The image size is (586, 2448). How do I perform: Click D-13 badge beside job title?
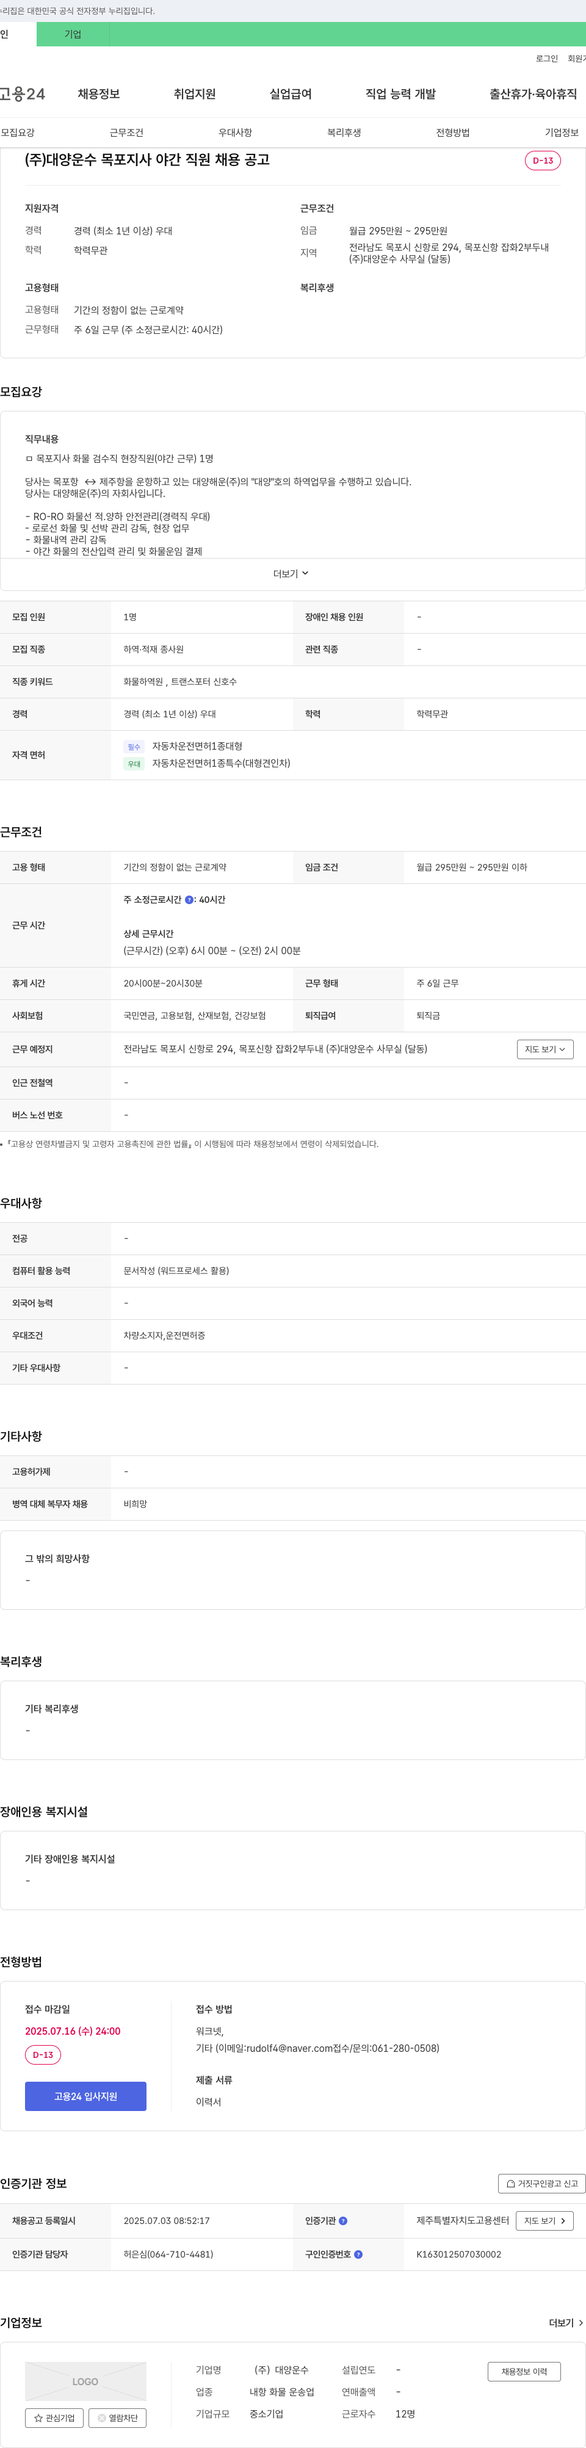coord(543,161)
